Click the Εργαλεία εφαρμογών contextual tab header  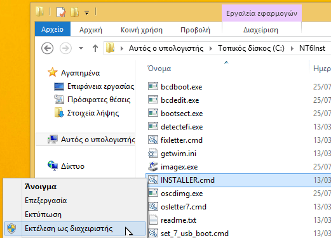[x=262, y=13]
